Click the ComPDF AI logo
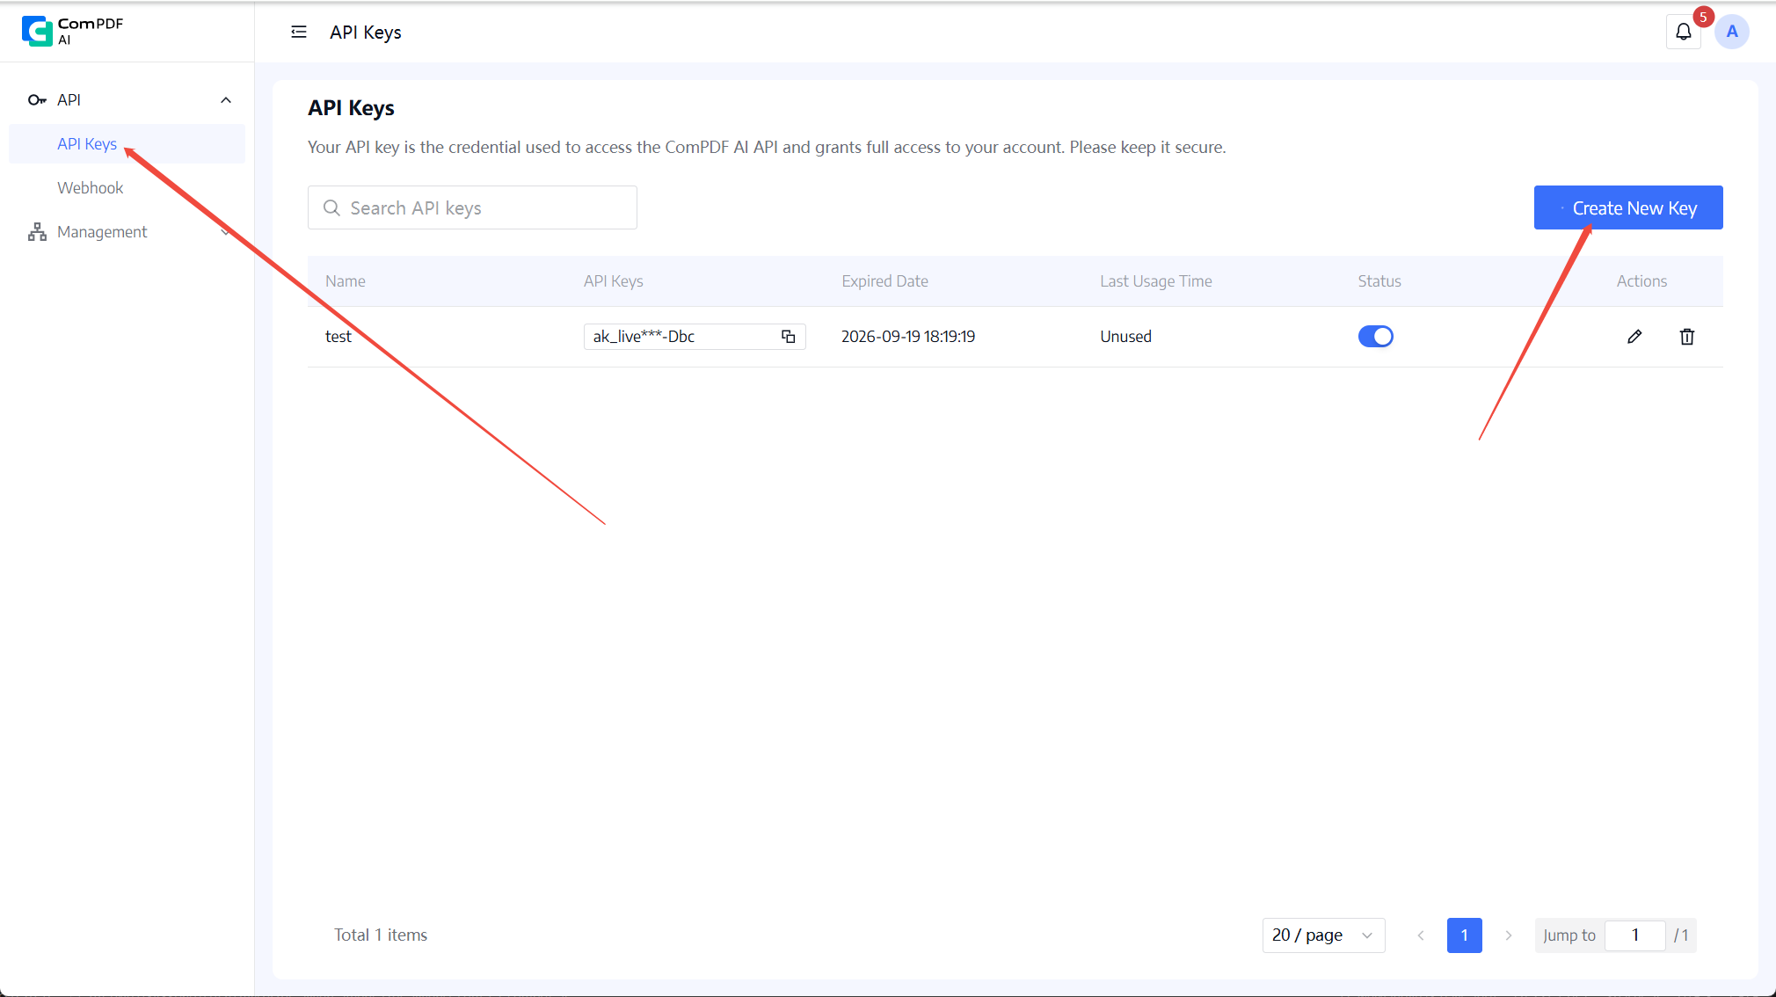Screen dimensions: 1776x997 coord(72,31)
